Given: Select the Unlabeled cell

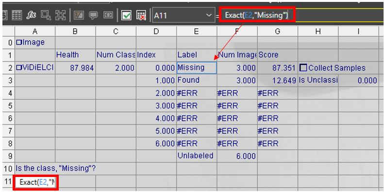Looking at the screenshot, I should (x=197, y=156).
